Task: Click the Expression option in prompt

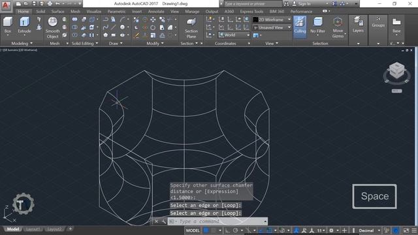Action: (221, 191)
